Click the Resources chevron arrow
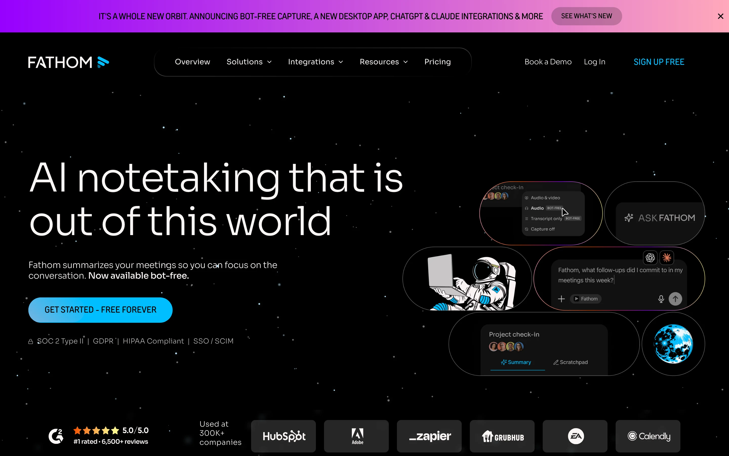The width and height of the screenshot is (729, 456). point(406,62)
